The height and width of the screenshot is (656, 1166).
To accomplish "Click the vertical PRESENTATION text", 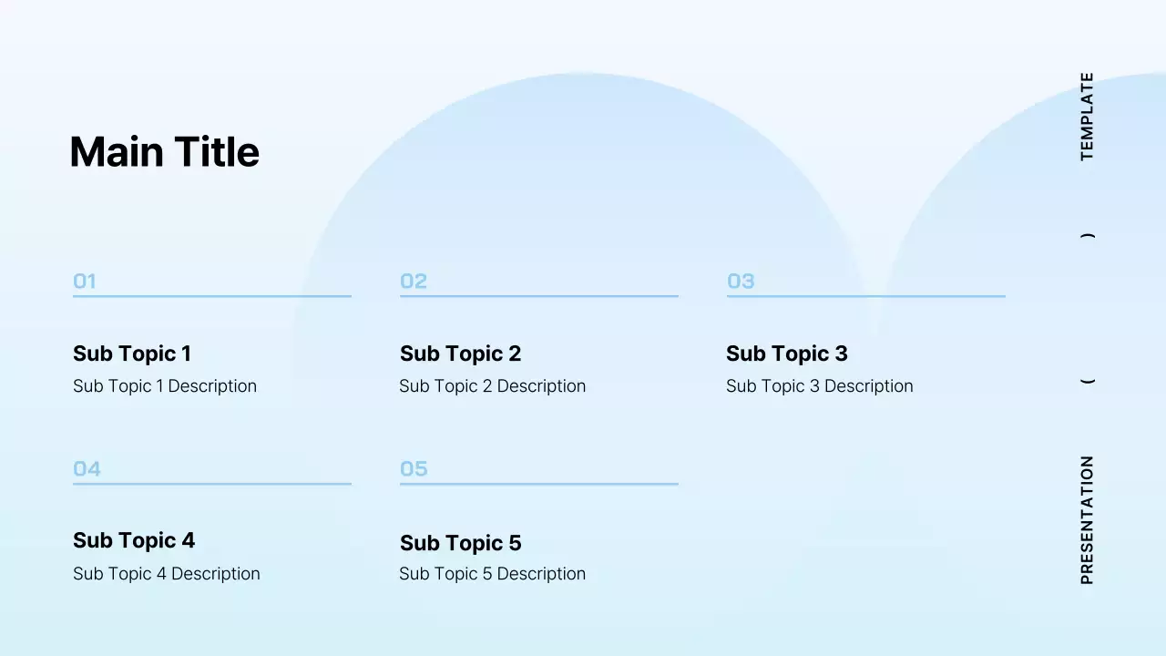I will (x=1087, y=520).
